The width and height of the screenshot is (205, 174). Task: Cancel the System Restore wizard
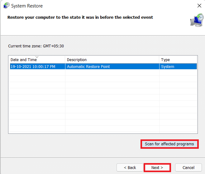pyautogui.click(x=188, y=167)
